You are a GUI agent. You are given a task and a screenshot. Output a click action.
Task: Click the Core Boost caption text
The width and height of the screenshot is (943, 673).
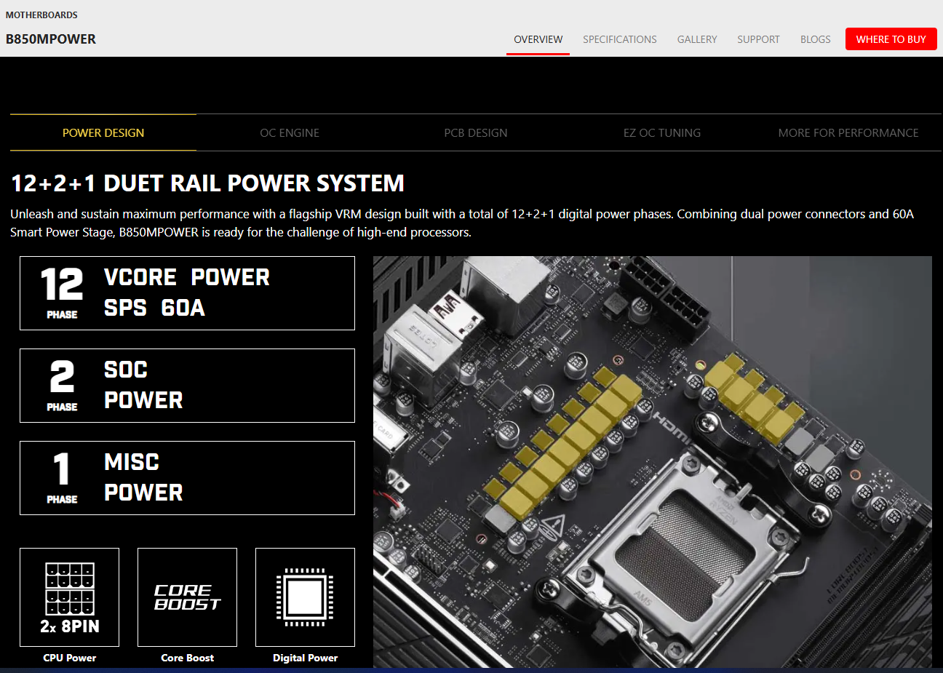[x=188, y=658]
